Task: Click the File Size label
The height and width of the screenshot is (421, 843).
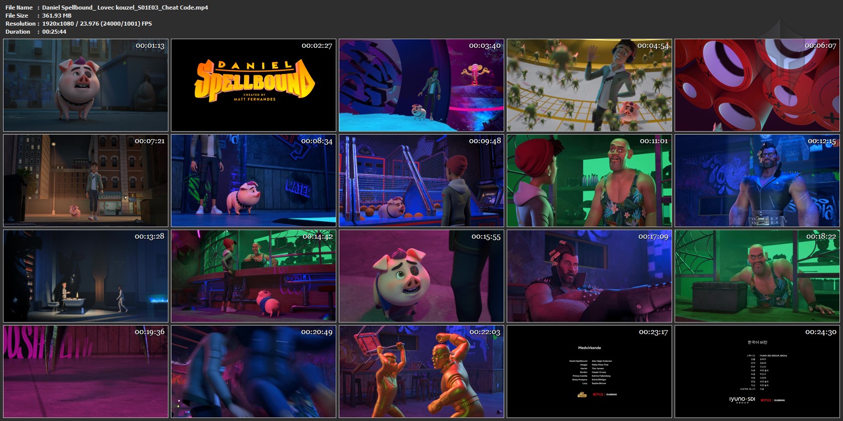Action: click(x=17, y=16)
